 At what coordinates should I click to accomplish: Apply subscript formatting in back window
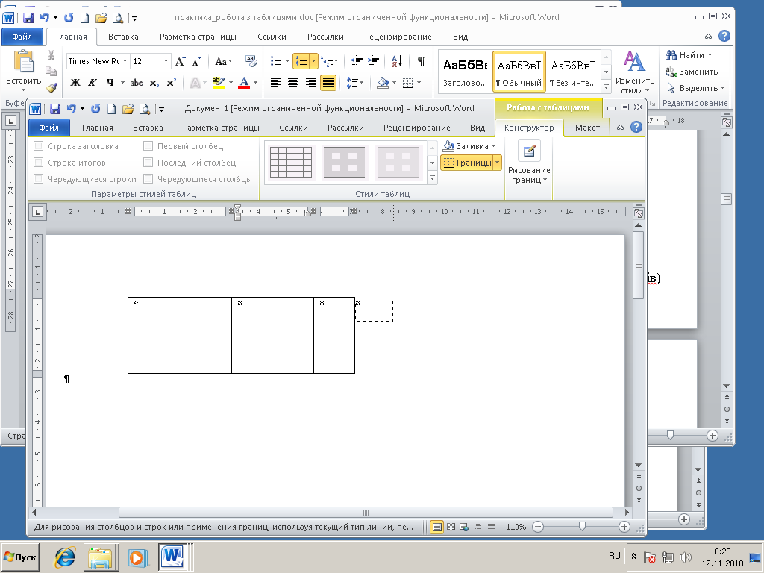click(154, 83)
